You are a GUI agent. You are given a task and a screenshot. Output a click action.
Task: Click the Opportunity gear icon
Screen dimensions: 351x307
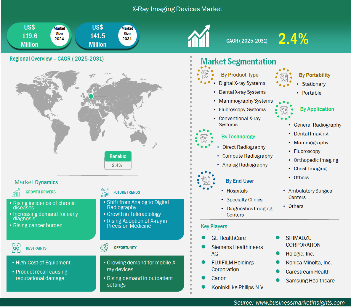tap(104, 248)
